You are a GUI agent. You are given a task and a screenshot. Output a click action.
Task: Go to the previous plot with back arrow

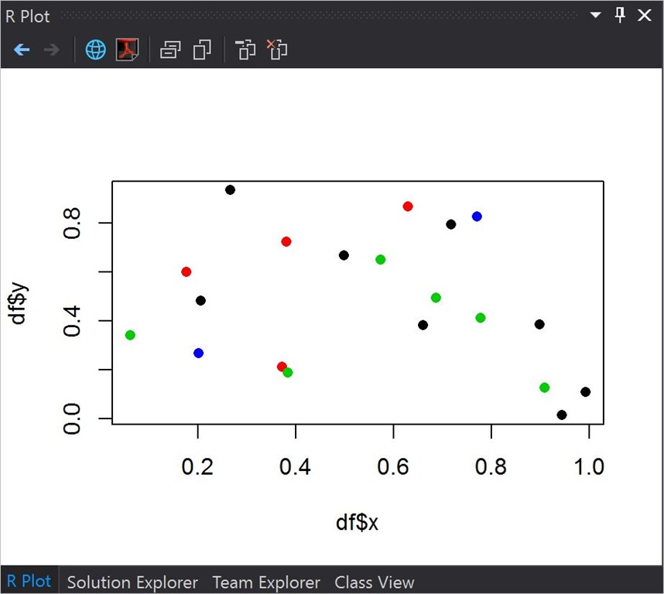click(22, 50)
